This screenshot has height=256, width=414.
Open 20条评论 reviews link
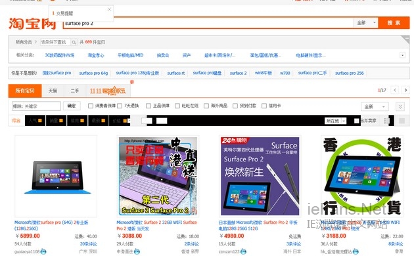click(89, 244)
